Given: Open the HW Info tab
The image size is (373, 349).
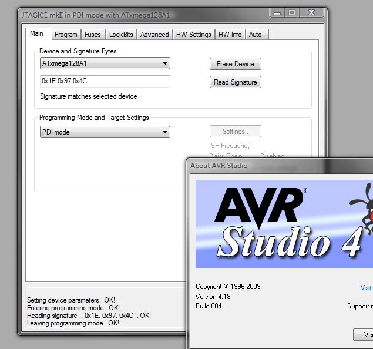Looking at the screenshot, I should click(230, 35).
